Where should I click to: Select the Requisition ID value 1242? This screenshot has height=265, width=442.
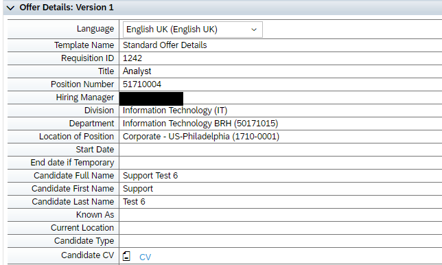coord(132,58)
